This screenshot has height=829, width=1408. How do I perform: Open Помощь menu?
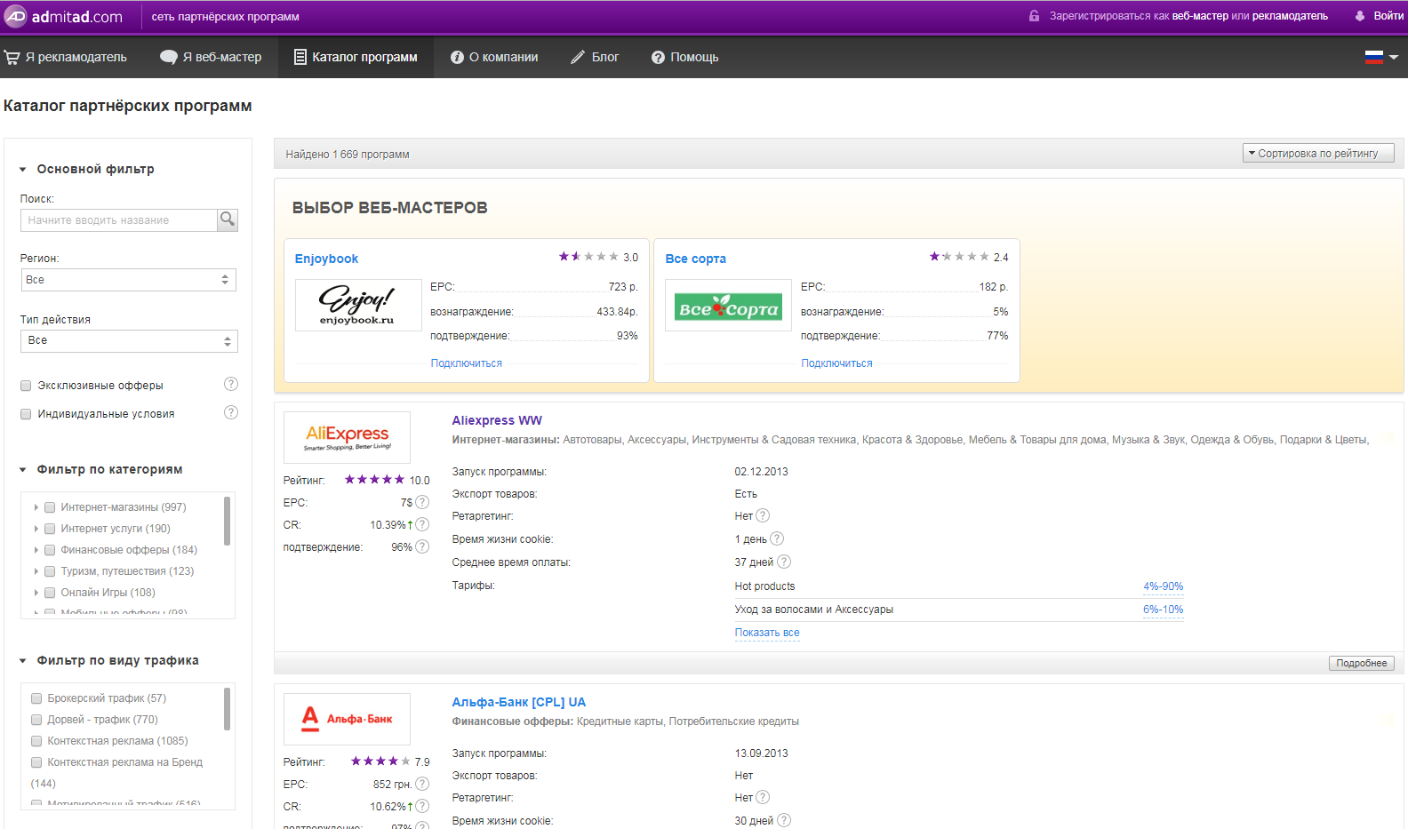(684, 57)
